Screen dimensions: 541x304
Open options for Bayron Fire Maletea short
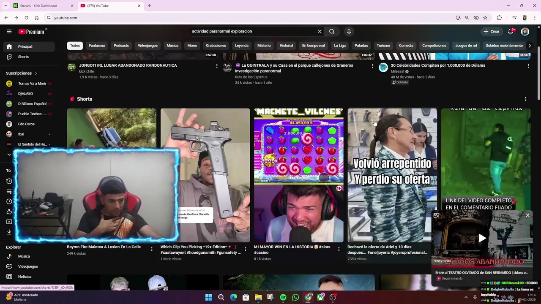pyautogui.click(x=152, y=249)
